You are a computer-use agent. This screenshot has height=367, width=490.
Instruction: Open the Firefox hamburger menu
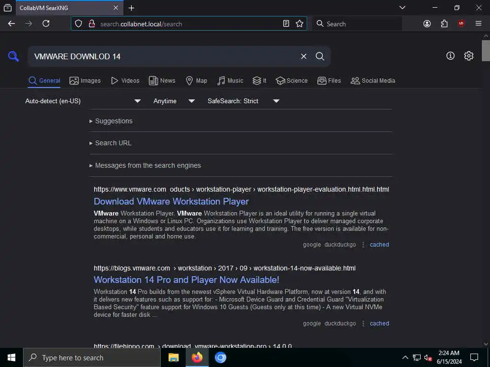pos(479,24)
